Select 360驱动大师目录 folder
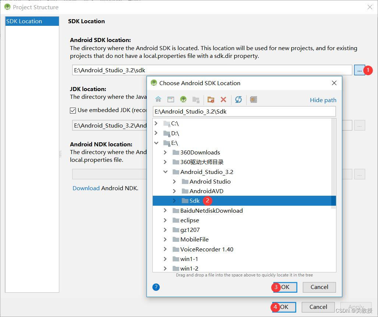The height and width of the screenshot is (317, 378). click(x=242, y=162)
